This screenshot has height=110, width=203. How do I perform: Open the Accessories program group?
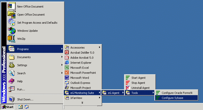[x=82, y=47]
